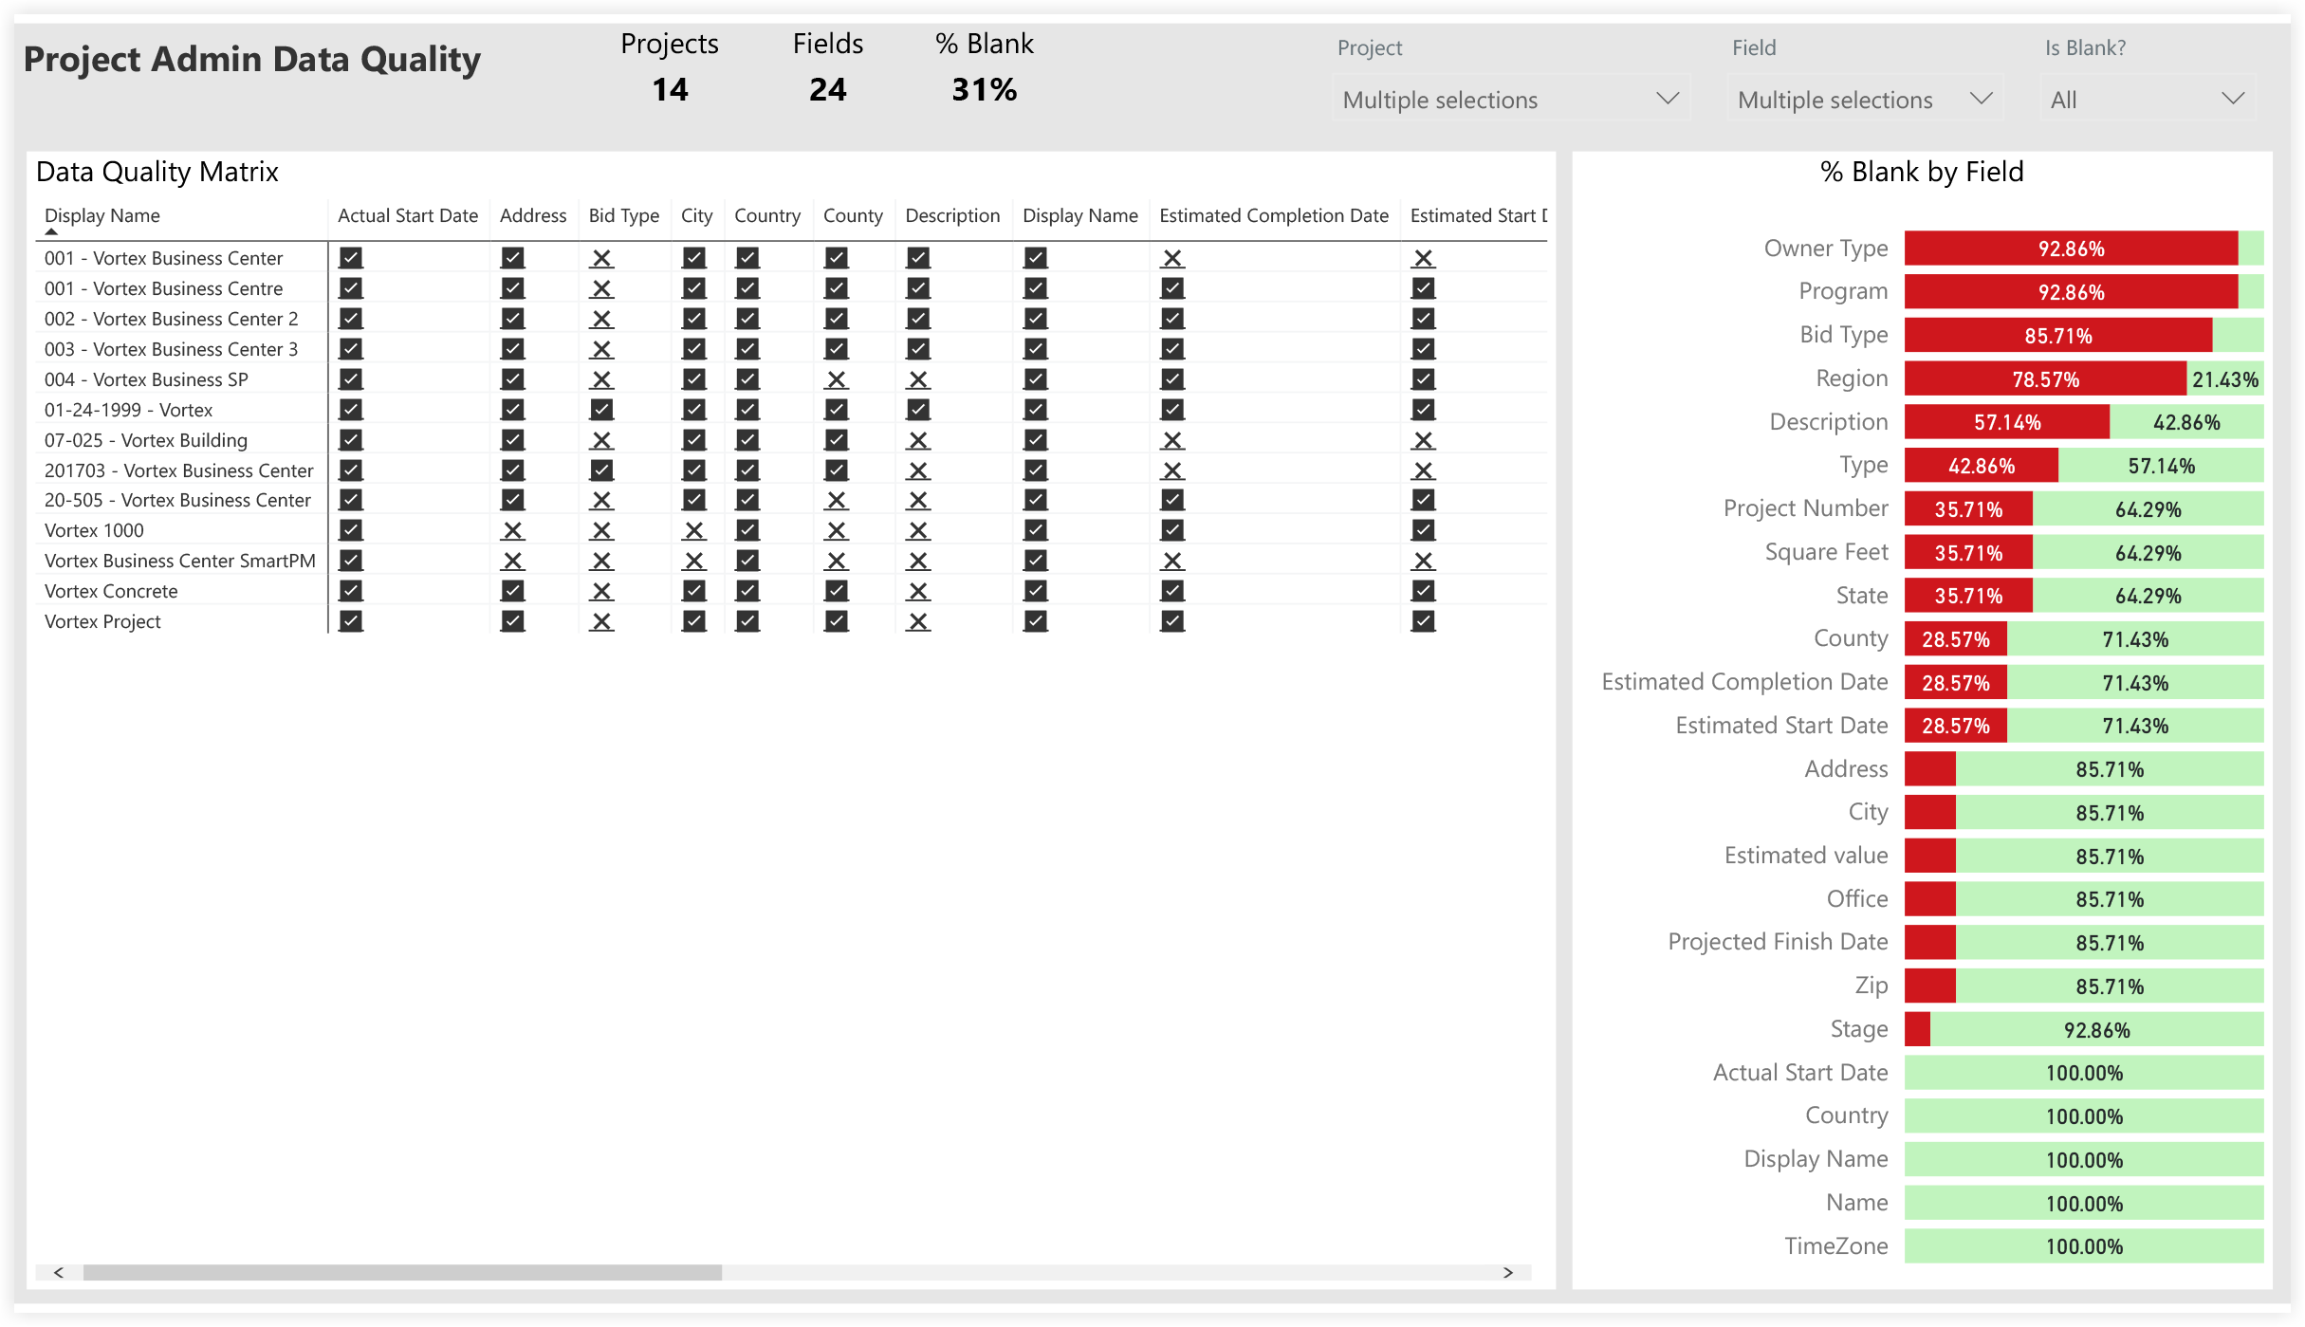The height and width of the screenshot is (1327, 2305).
Task: Open the Project Multiple selections dropdown
Action: click(x=1510, y=99)
